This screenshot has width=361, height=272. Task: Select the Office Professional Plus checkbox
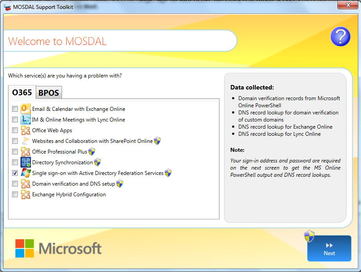[x=15, y=152]
